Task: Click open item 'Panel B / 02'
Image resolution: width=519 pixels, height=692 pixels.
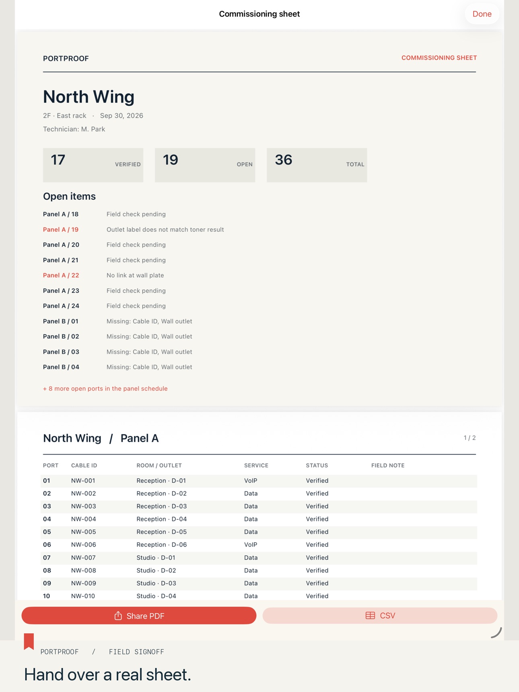Action: point(61,336)
